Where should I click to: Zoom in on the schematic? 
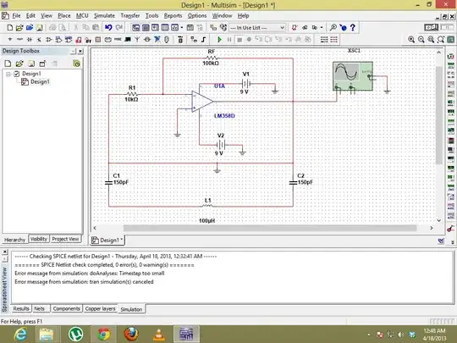pos(411,39)
